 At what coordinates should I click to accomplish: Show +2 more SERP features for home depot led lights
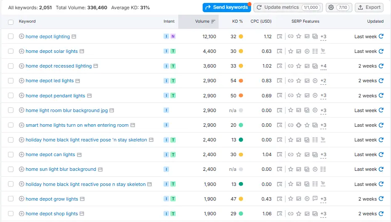tap(323, 81)
